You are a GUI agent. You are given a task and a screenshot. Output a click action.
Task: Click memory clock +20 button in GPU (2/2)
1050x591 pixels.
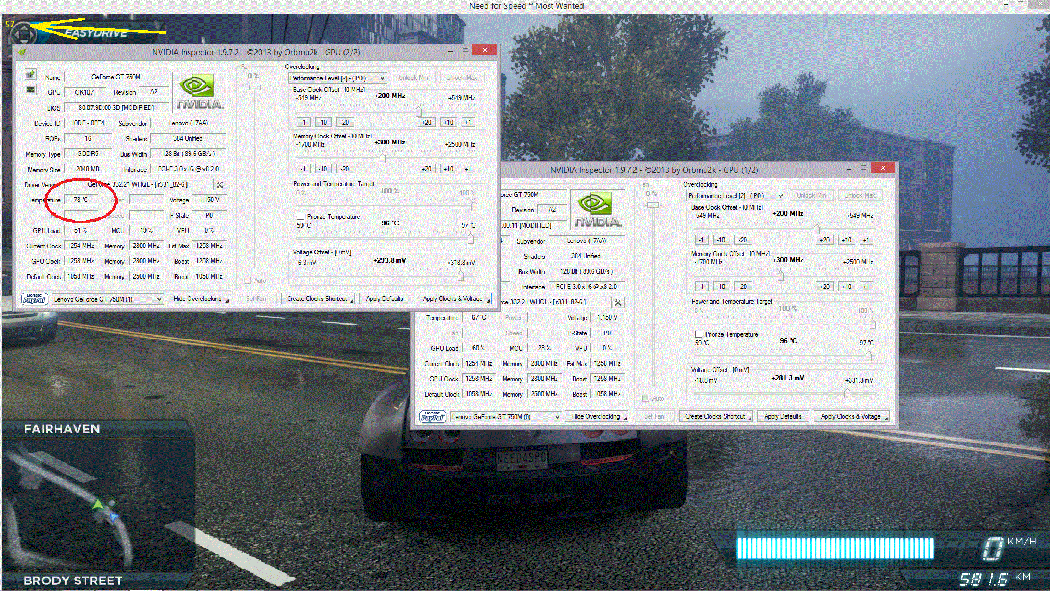pyautogui.click(x=427, y=169)
